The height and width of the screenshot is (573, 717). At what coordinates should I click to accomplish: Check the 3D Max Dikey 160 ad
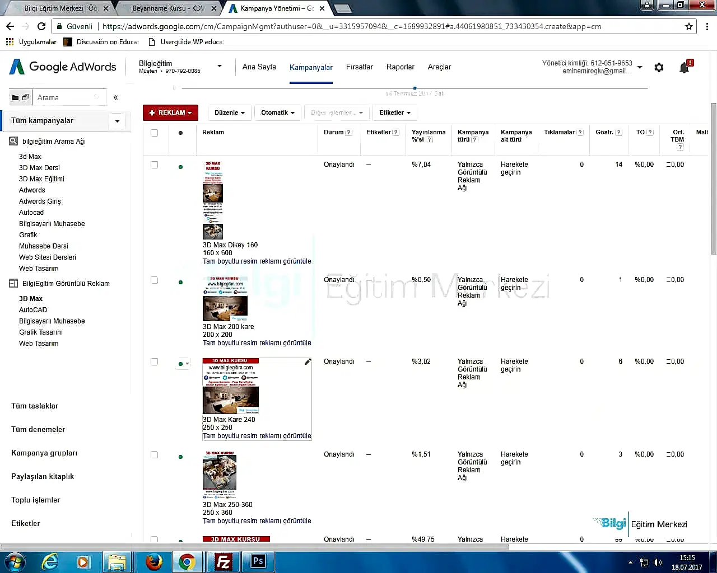154,165
